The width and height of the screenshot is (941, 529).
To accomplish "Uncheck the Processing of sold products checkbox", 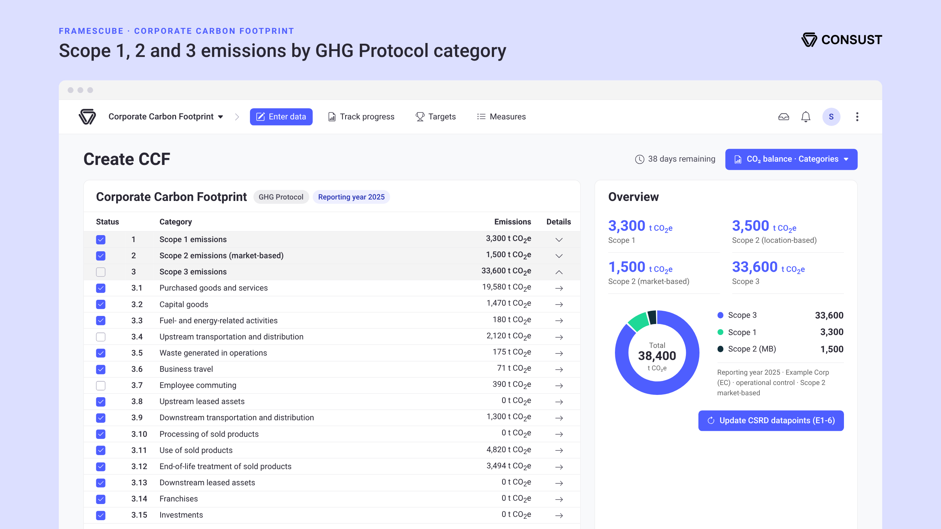I will 101,434.
